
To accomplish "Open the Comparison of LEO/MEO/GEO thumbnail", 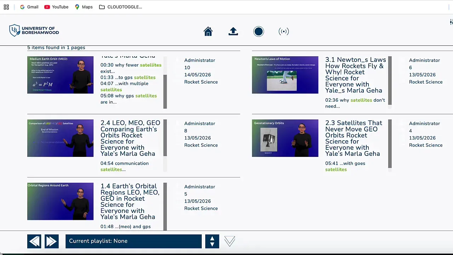I will click(x=61, y=138).
